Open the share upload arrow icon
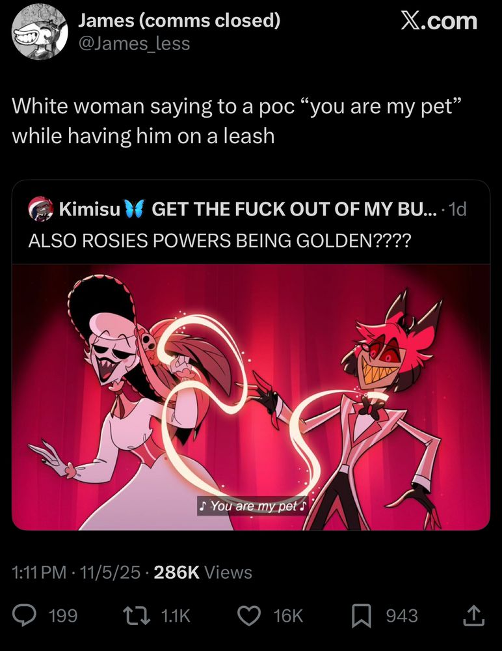Image resolution: width=502 pixels, height=651 pixels. click(x=474, y=615)
